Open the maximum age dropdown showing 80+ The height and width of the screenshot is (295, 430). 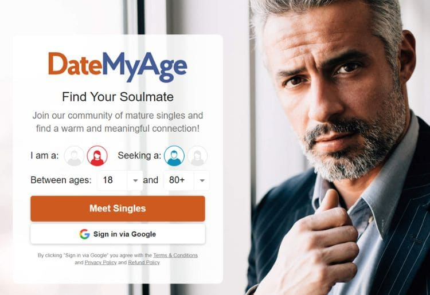click(x=186, y=180)
